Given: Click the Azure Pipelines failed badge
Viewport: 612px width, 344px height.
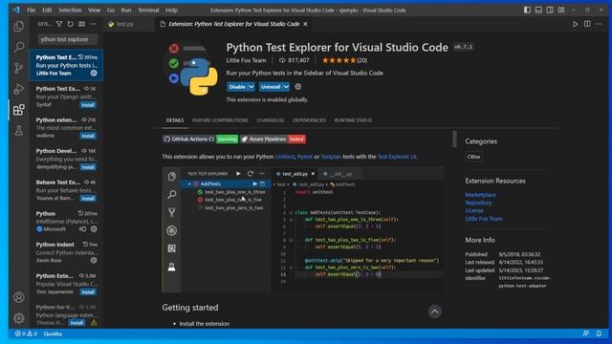Looking at the screenshot, I should (273, 140).
